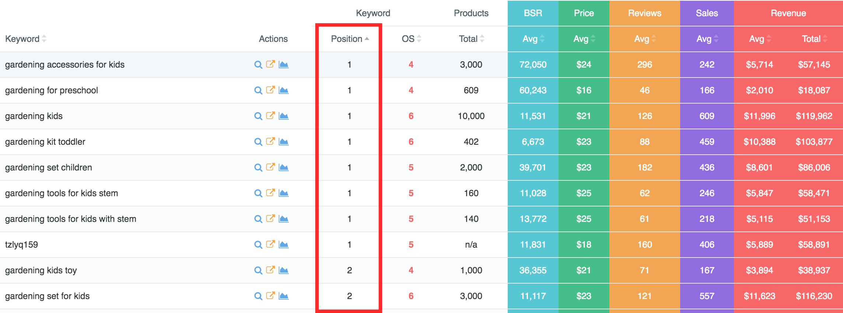Open external link for 'gardening set children'

click(x=270, y=167)
